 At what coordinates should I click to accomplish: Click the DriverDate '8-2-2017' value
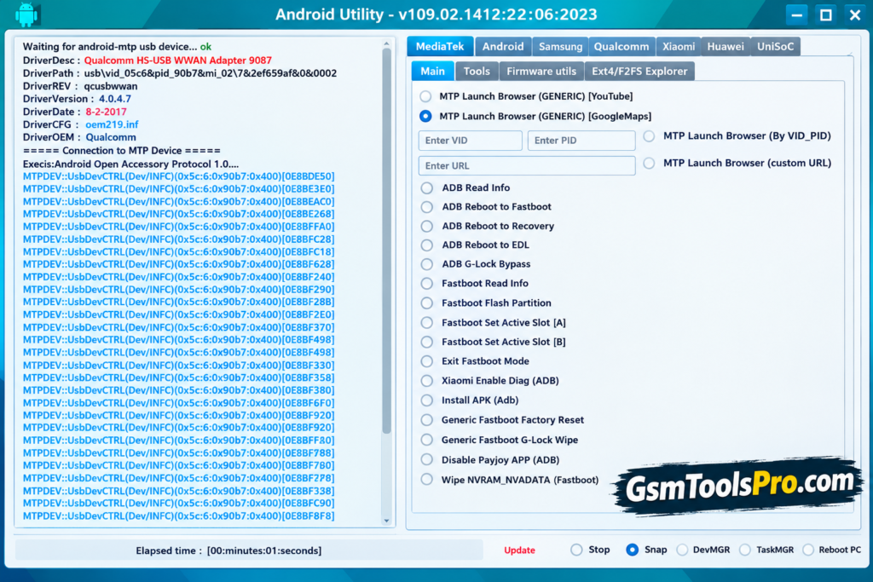[x=106, y=112]
